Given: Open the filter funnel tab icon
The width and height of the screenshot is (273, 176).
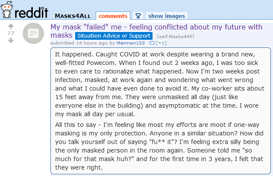Looking at the screenshot, I should click(138, 16).
